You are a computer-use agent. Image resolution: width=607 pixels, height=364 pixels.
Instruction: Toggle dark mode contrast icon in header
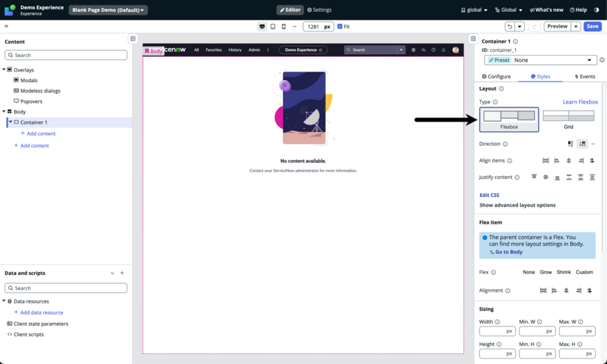tap(596, 10)
